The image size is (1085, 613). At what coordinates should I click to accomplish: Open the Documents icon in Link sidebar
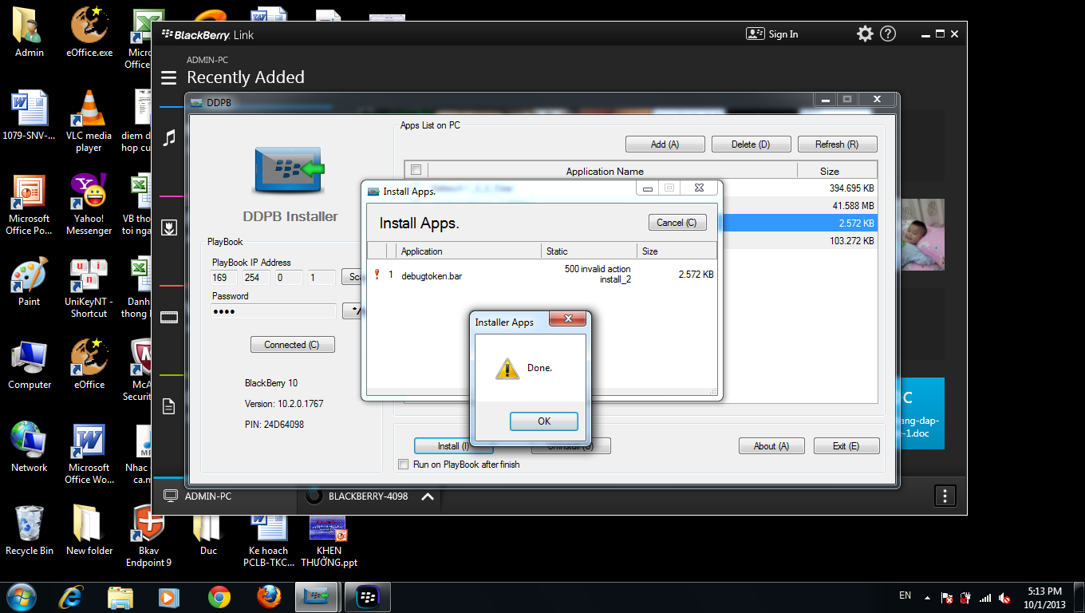pos(168,406)
